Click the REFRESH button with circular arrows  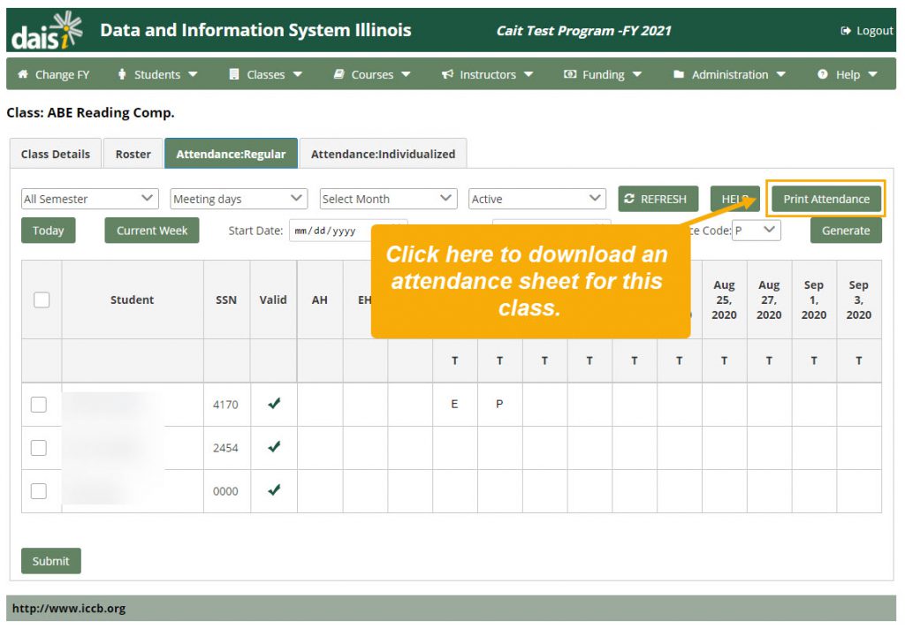(658, 199)
